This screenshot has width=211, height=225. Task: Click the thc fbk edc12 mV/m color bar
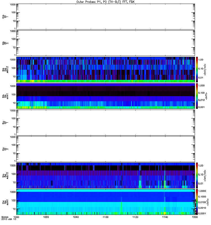pos(197,175)
